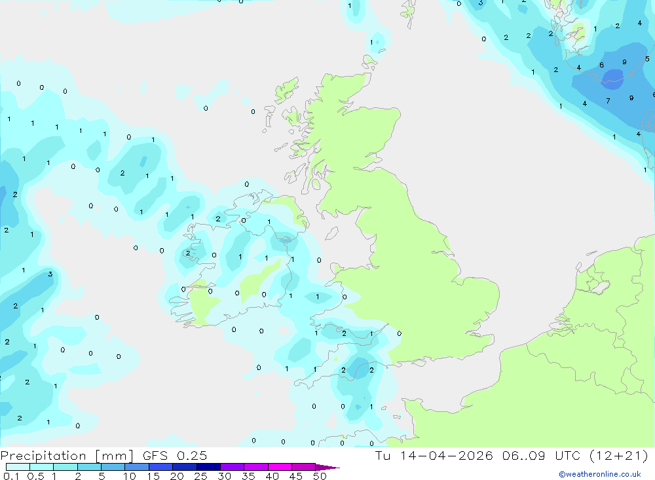This screenshot has width=655, height=480.
Task: Pick the 1–2 mm cyan legend swatch
Action: pos(65,467)
